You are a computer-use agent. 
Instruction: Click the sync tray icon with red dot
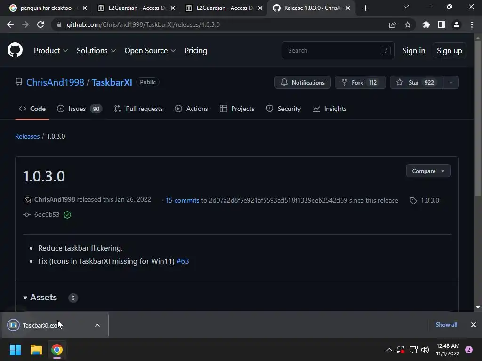400,350
